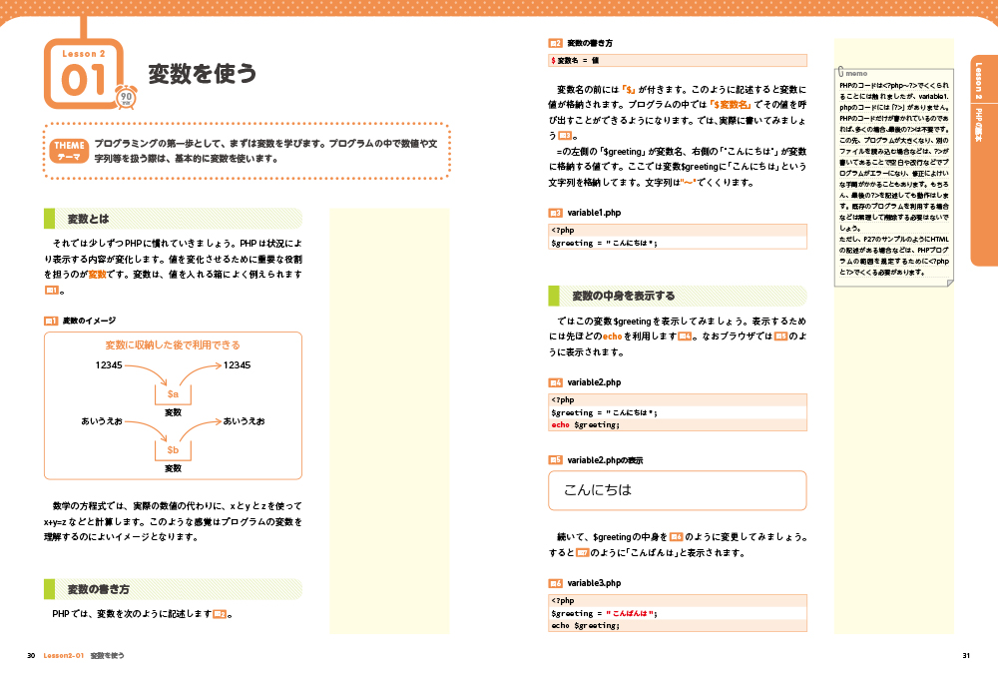Image resolution: width=998 pixels, height=678 pixels.
Task: Click the 図3 badge beside variable1.php
Action: click(x=555, y=213)
